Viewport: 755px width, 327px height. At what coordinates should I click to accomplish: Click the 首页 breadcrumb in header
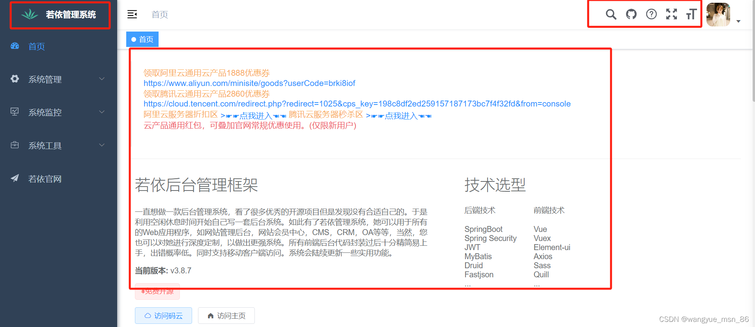click(160, 15)
